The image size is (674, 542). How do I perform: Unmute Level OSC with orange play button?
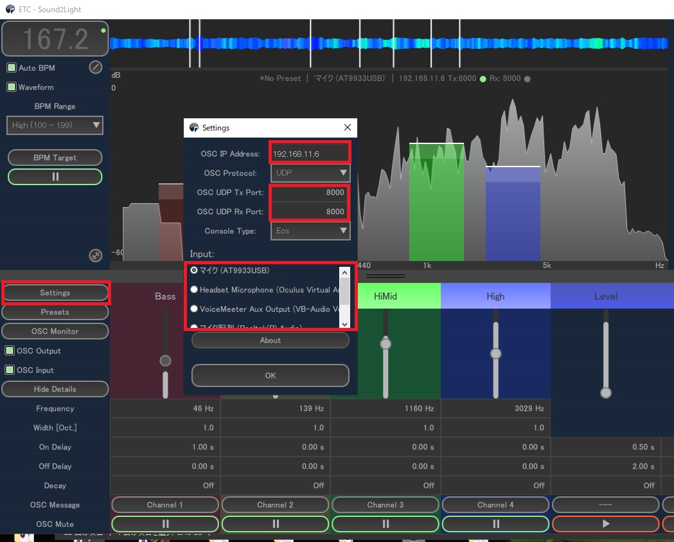point(606,524)
